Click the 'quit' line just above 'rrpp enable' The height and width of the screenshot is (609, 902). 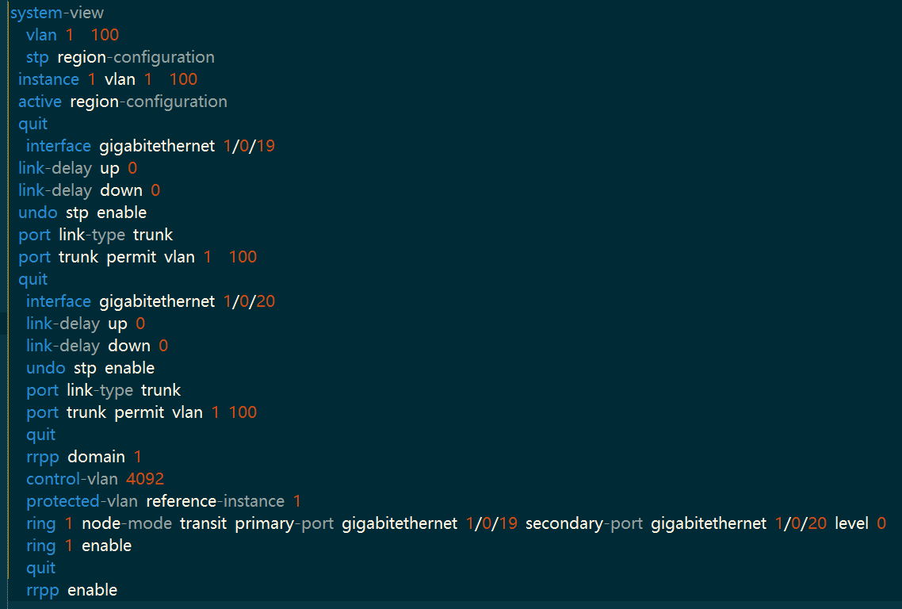[x=40, y=568]
